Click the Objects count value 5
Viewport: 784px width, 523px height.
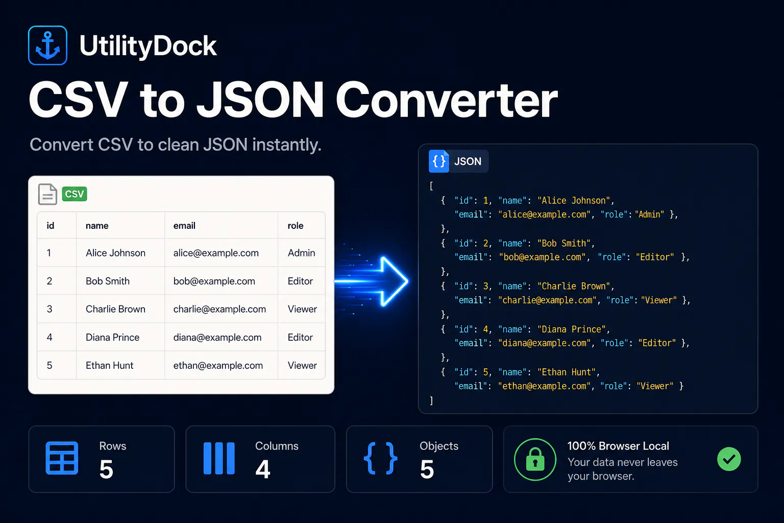point(427,469)
